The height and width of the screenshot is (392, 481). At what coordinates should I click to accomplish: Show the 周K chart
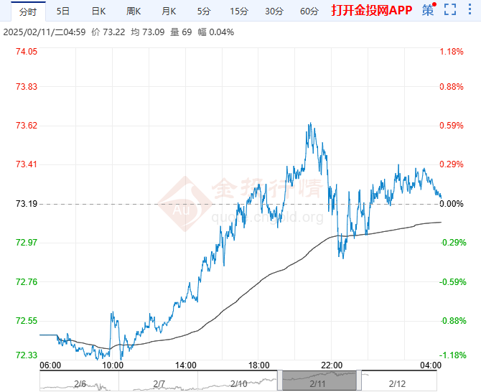coord(134,11)
